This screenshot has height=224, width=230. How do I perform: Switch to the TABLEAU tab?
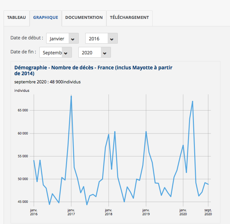[16, 18]
